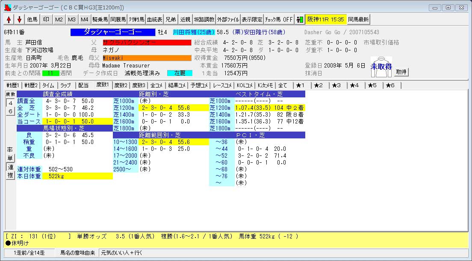Select the 複 rate toggle button
This screenshot has width=472, height=261.
(x=10, y=175)
